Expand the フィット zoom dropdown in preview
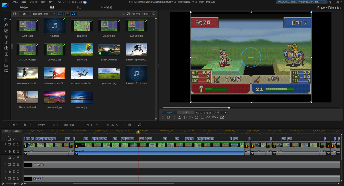344x186 pixels. click(x=220, y=112)
